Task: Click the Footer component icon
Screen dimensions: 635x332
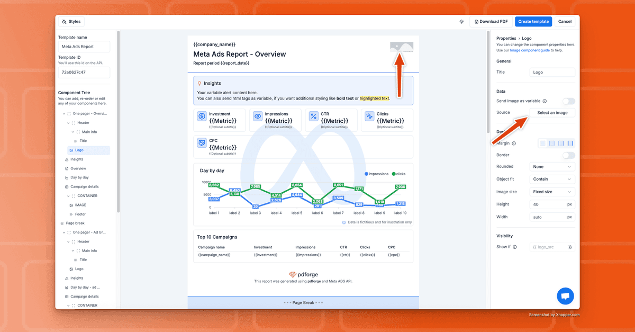Action: coord(71,213)
